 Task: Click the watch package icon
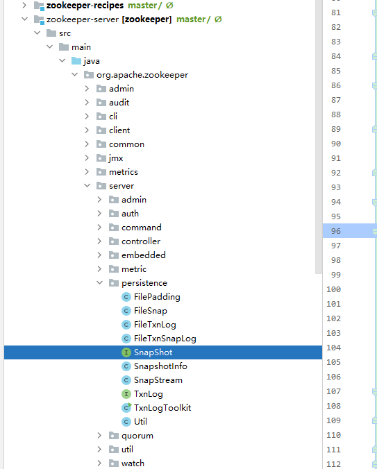(114, 463)
